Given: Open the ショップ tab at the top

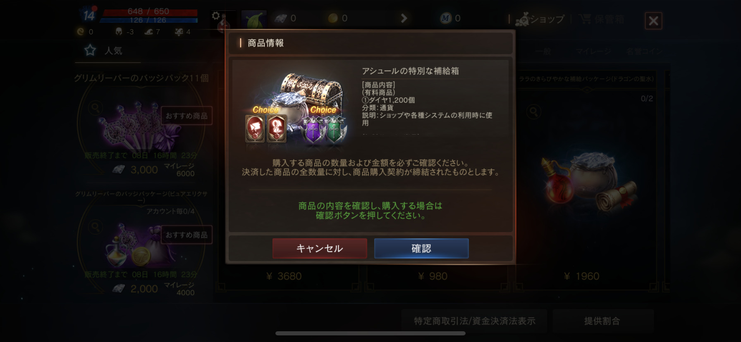Looking at the screenshot, I should tap(540, 19).
